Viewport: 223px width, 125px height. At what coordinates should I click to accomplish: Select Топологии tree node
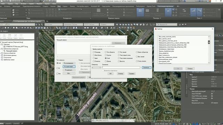click(7, 58)
